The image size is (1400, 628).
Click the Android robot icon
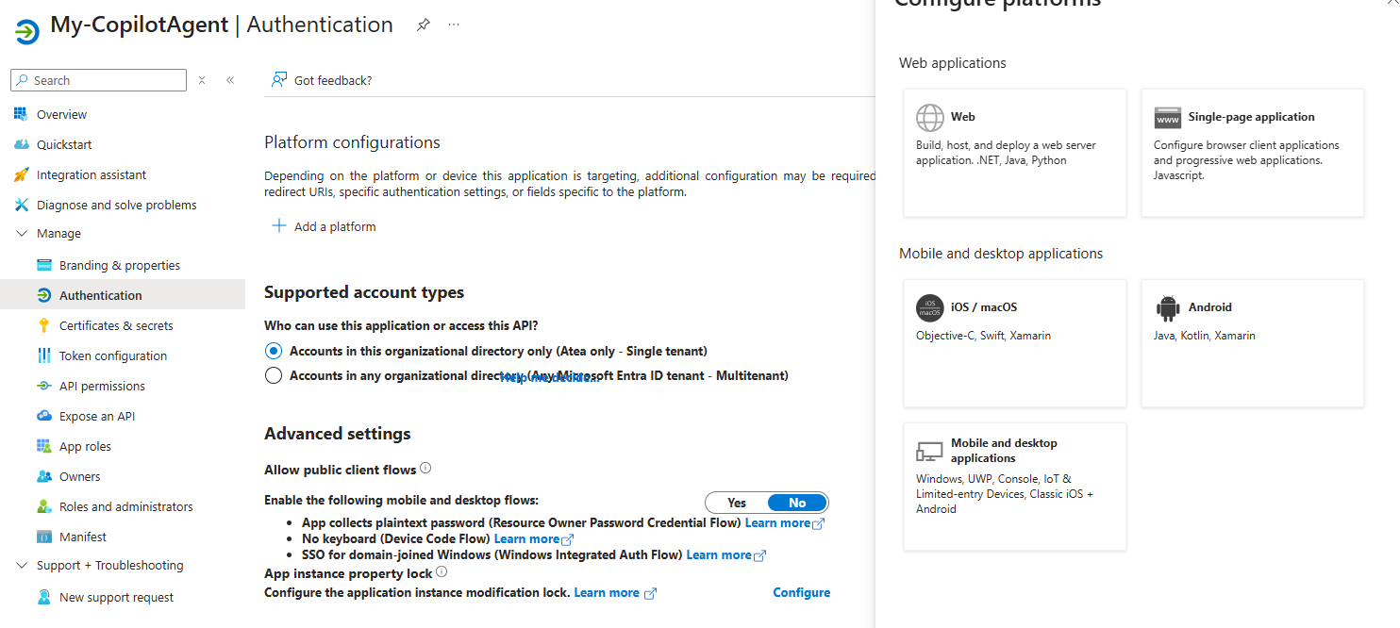pyautogui.click(x=1168, y=308)
